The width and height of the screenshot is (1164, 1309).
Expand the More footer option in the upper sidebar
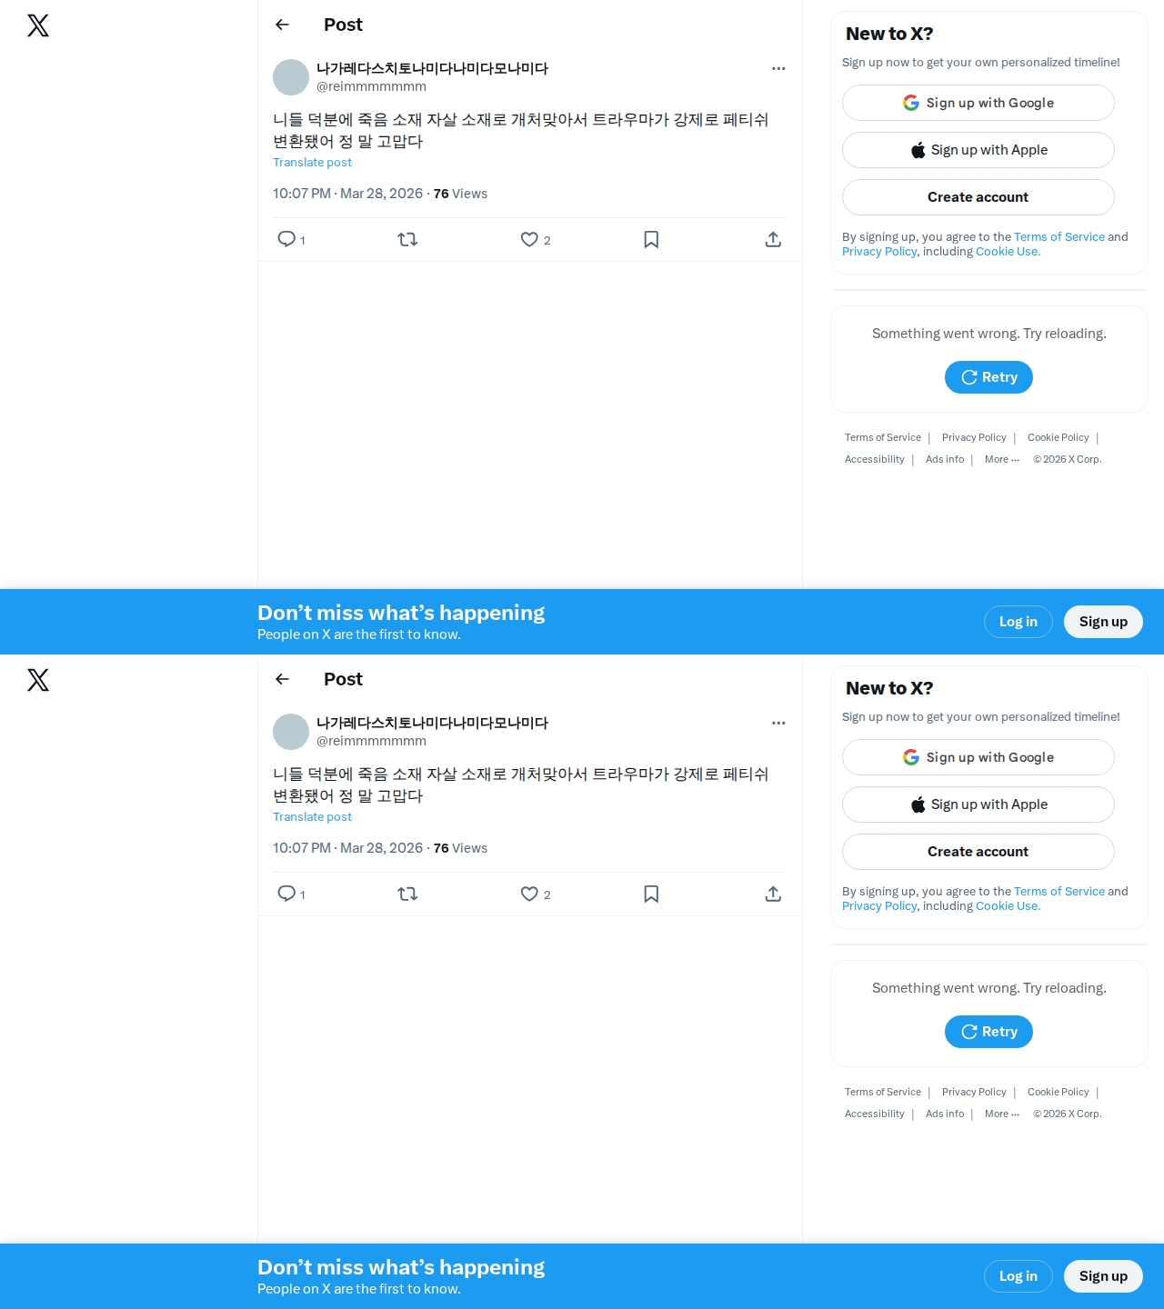point(1002,459)
